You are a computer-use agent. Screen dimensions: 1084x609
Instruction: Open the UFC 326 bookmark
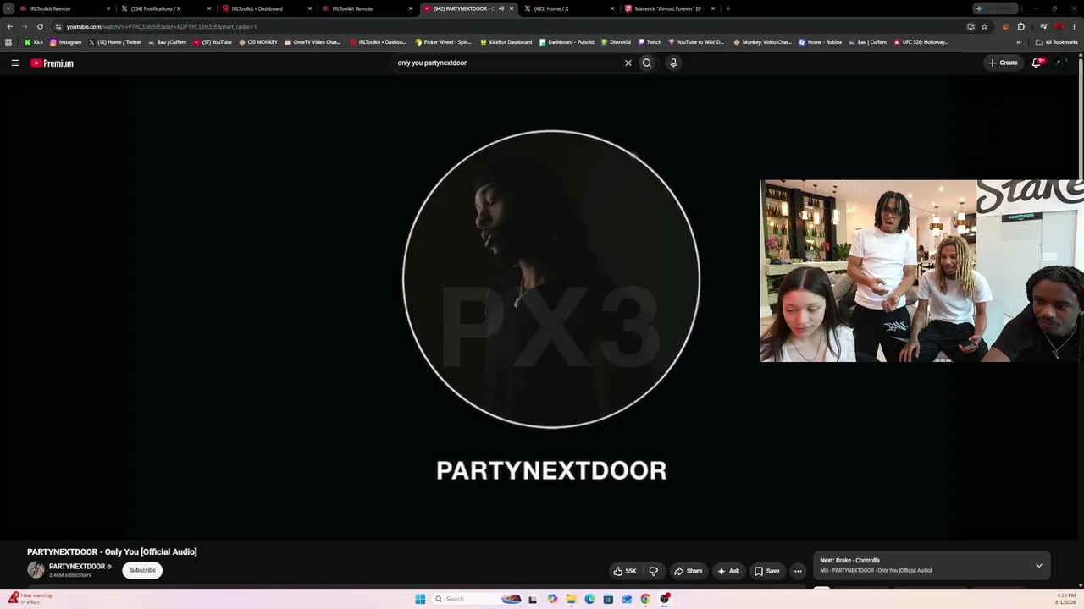click(921, 42)
